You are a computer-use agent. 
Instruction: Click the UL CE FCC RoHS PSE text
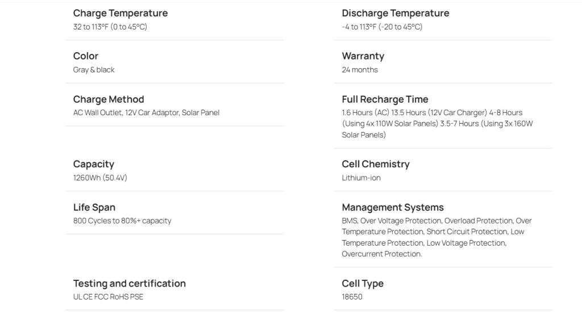(108, 297)
